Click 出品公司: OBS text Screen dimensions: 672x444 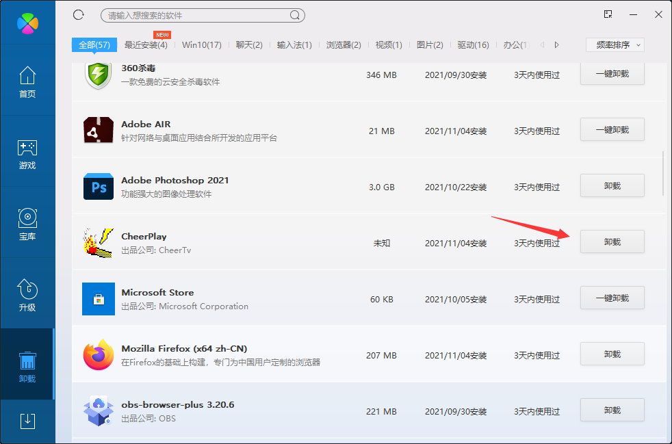click(148, 419)
